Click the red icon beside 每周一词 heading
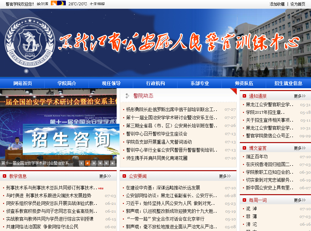Image resolution: width=311 pixels, height=231 pixels. pyautogui.click(x=244, y=200)
